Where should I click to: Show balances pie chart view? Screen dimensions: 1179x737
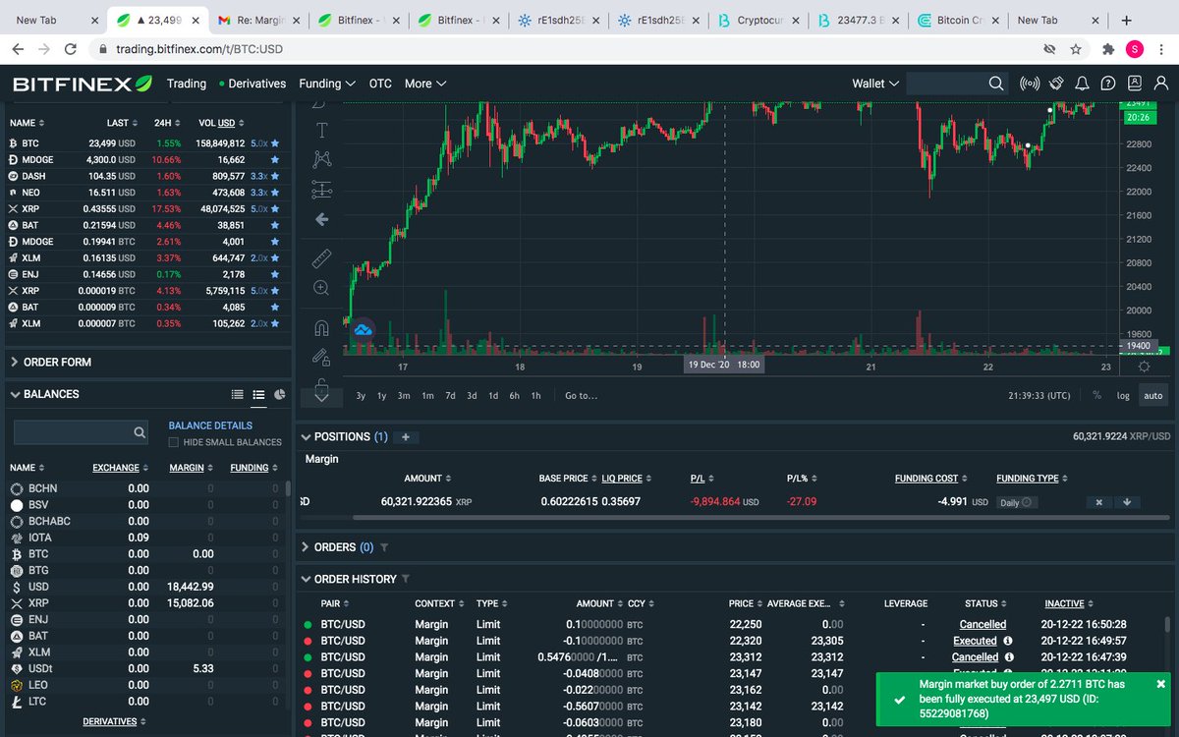280,394
